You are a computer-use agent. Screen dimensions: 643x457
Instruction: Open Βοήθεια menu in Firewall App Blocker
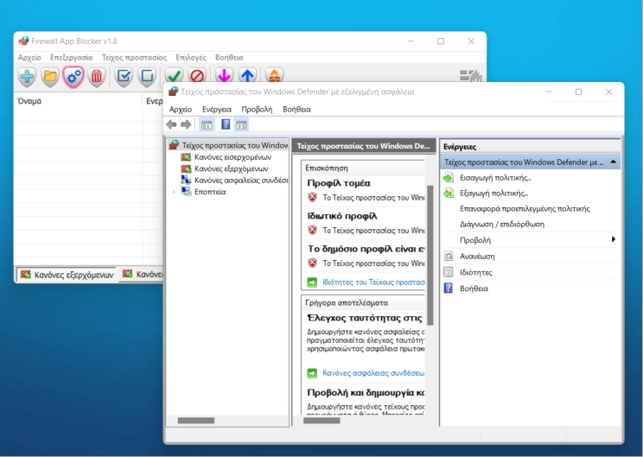[229, 57]
